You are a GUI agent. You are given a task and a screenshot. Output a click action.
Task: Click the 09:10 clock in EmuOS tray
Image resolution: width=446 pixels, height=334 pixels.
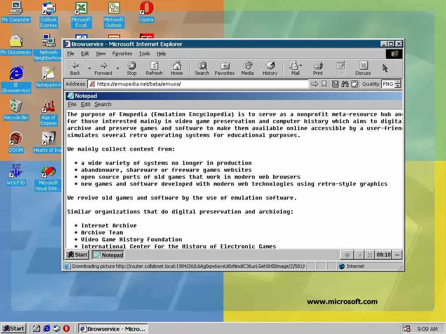383,255
